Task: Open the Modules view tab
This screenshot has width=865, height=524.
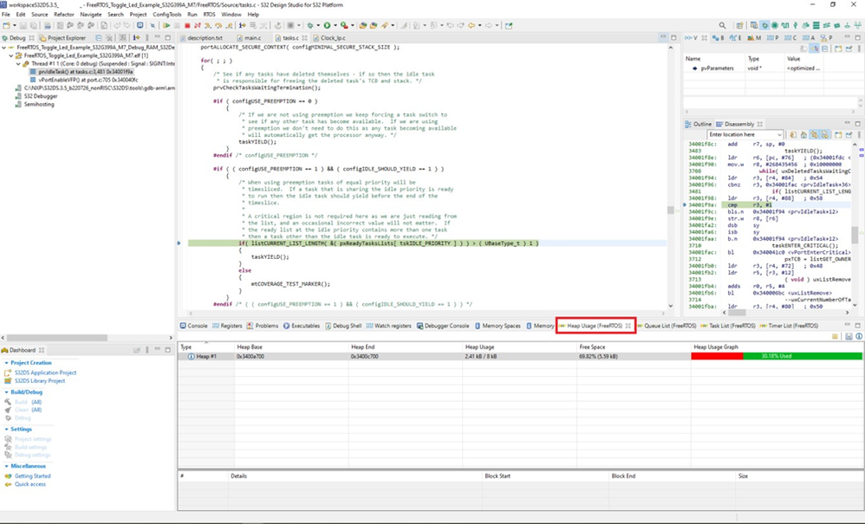Action: [753, 38]
